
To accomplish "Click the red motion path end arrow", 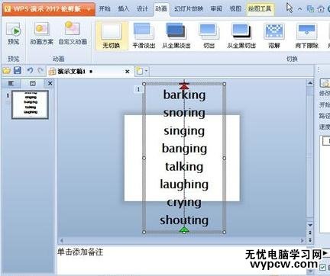I will click(184, 85).
